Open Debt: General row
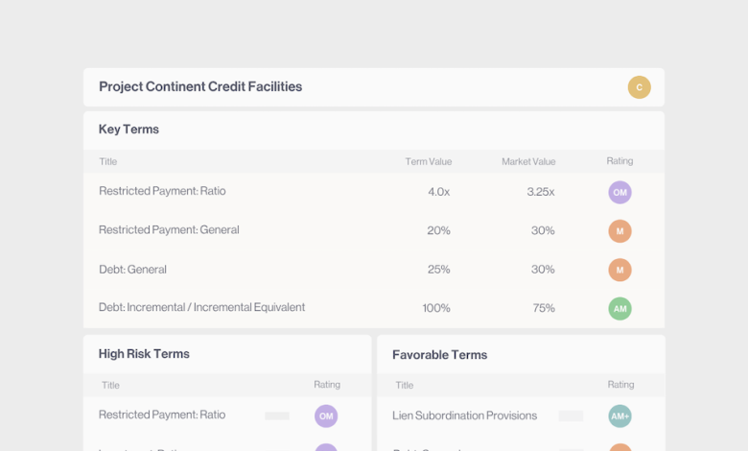 [132, 270]
